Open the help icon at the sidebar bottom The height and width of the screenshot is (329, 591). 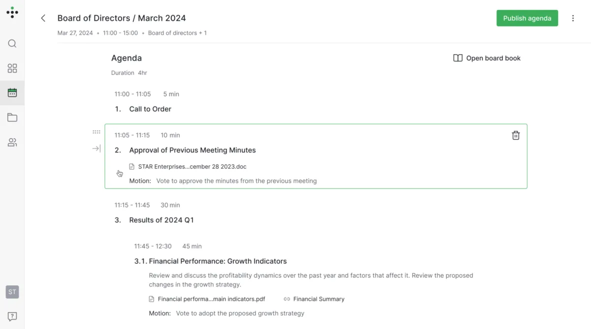point(12,316)
